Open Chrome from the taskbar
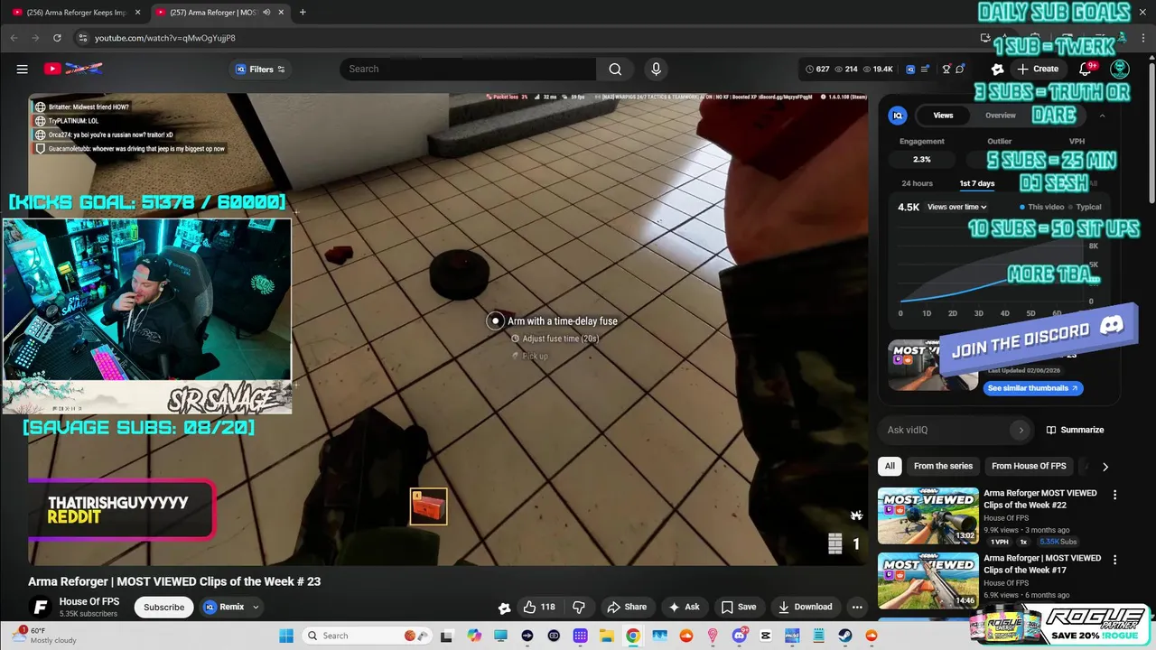Image resolution: width=1156 pixels, height=650 pixels. [633, 636]
